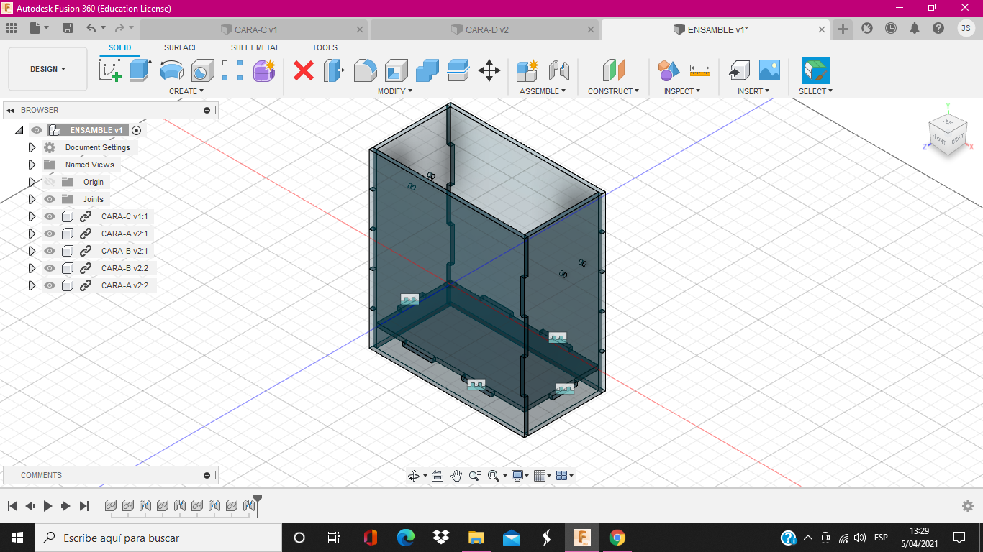Open the MODIFY dropdown menu
983x552 pixels.
pos(395,91)
